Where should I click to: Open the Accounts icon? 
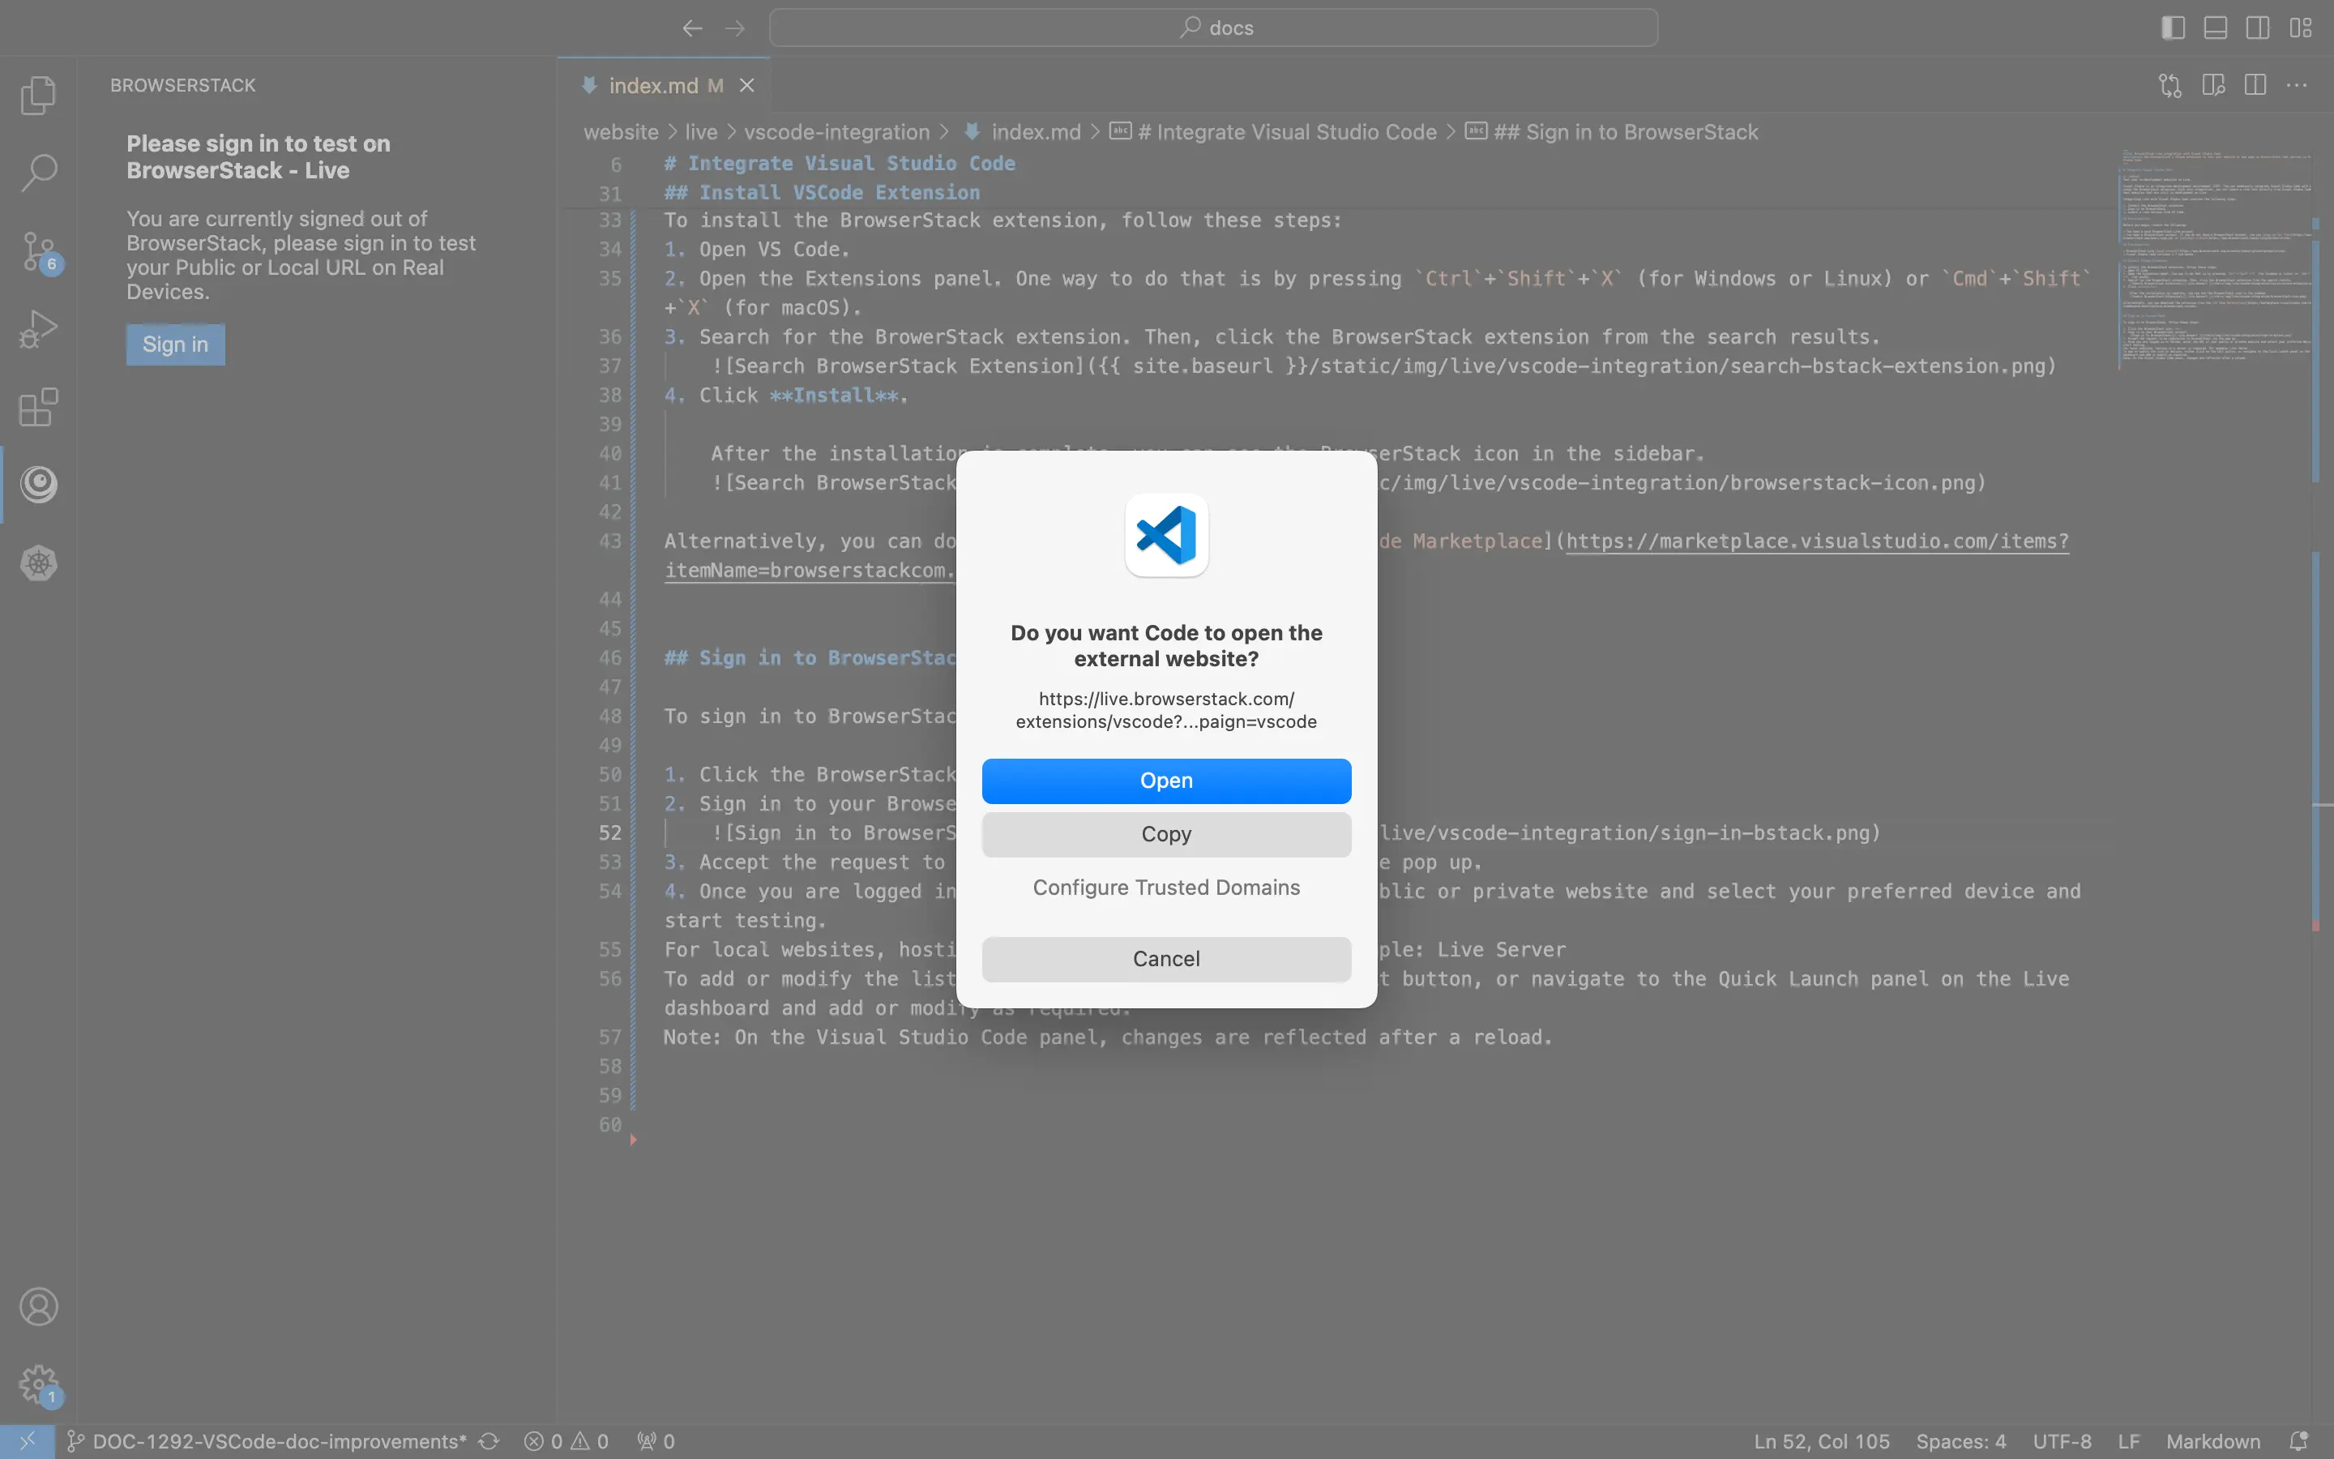[x=39, y=1307]
